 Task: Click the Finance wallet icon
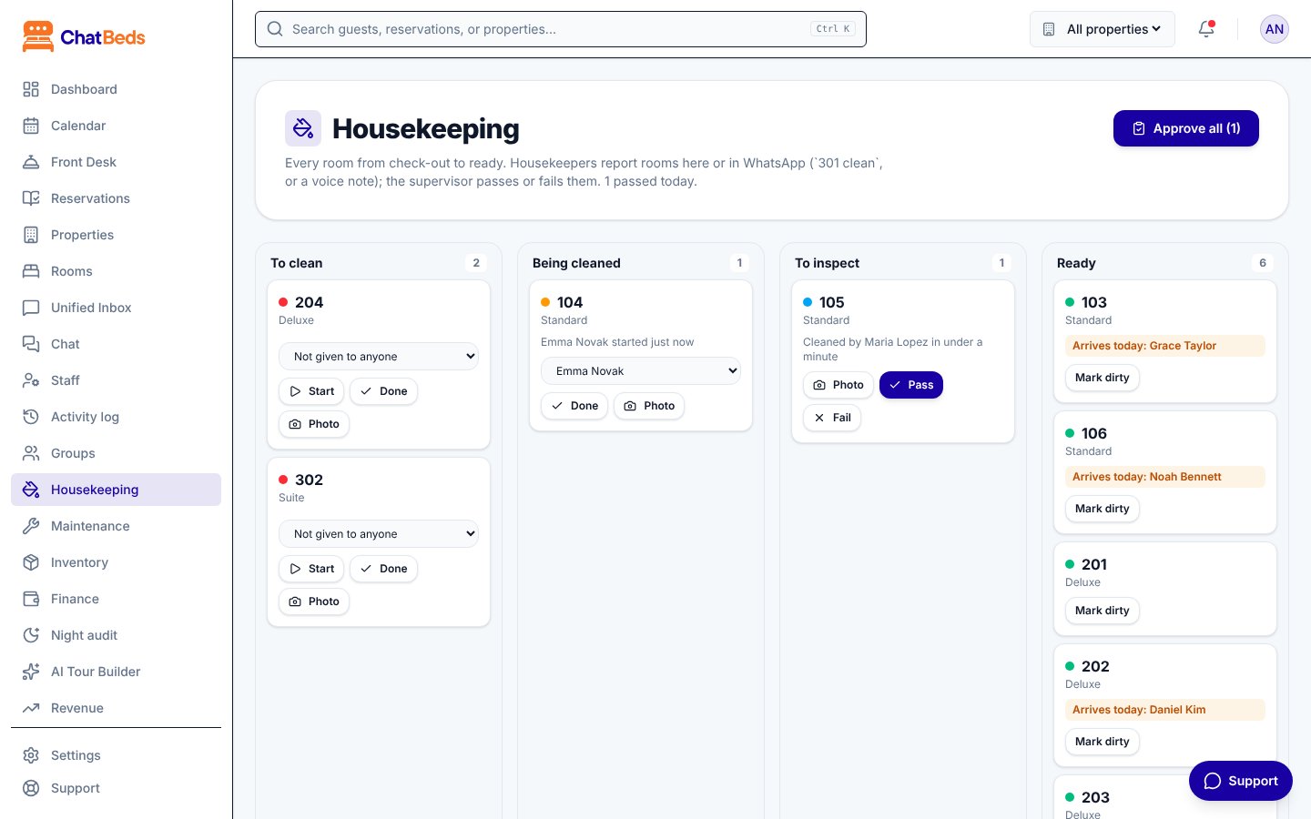coord(31,599)
